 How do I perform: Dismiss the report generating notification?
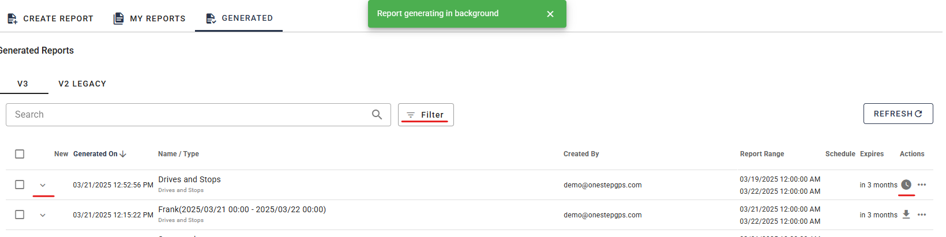coord(550,14)
